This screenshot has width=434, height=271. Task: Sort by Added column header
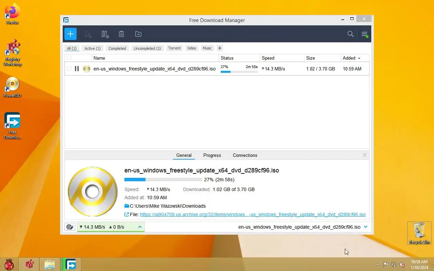[x=351, y=58]
